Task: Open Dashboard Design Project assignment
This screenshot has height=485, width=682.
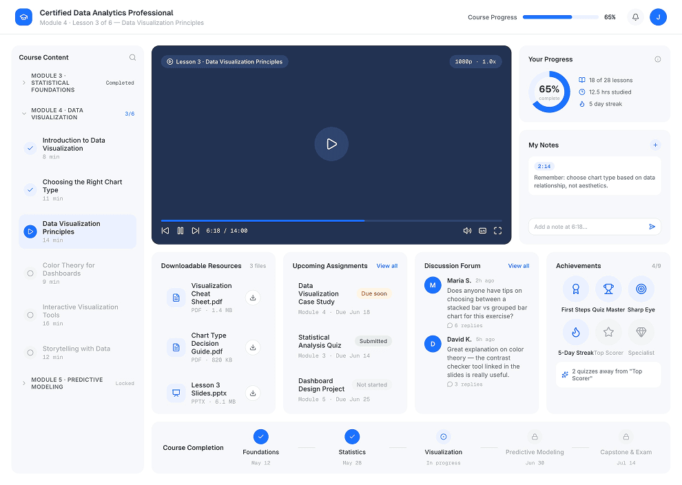Action: point(345,390)
